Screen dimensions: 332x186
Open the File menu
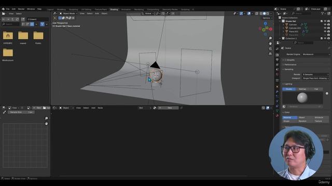(x=8, y=9)
